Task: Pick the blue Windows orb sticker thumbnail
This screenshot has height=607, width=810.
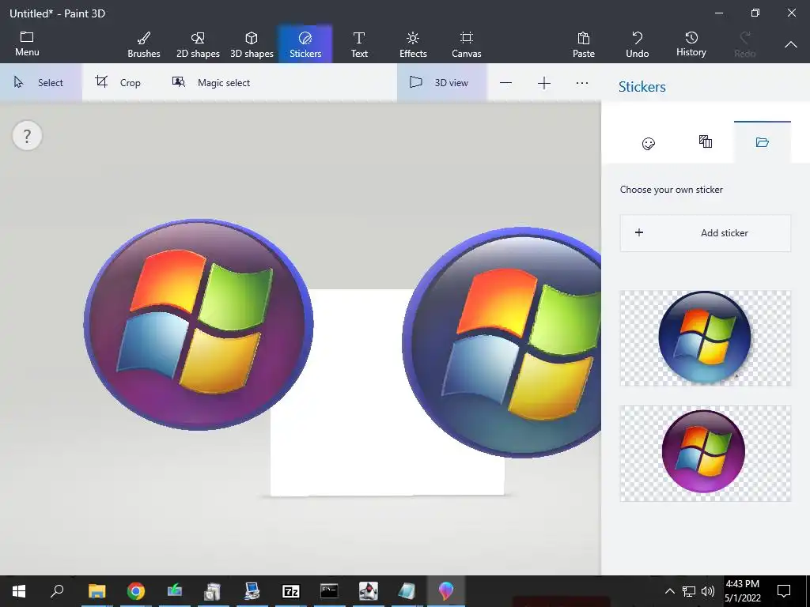Action: pos(705,338)
